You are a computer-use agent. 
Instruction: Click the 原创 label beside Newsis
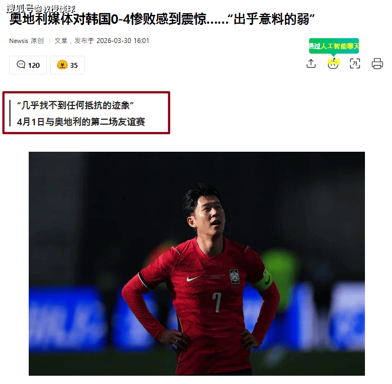pos(37,41)
